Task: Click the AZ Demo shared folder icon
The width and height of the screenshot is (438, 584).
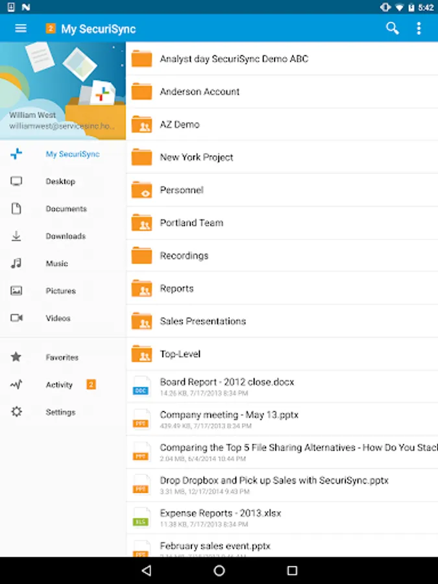Action: click(142, 124)
